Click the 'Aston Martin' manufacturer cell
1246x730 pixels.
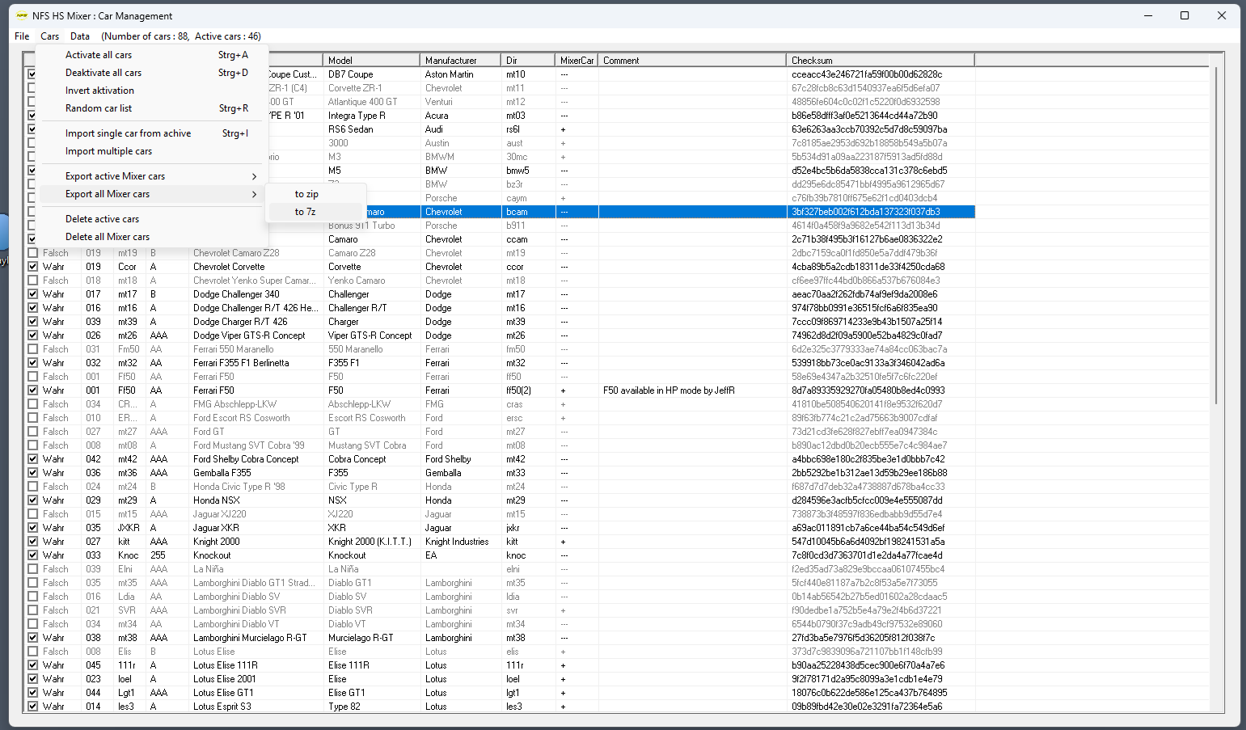coord(449,74)
